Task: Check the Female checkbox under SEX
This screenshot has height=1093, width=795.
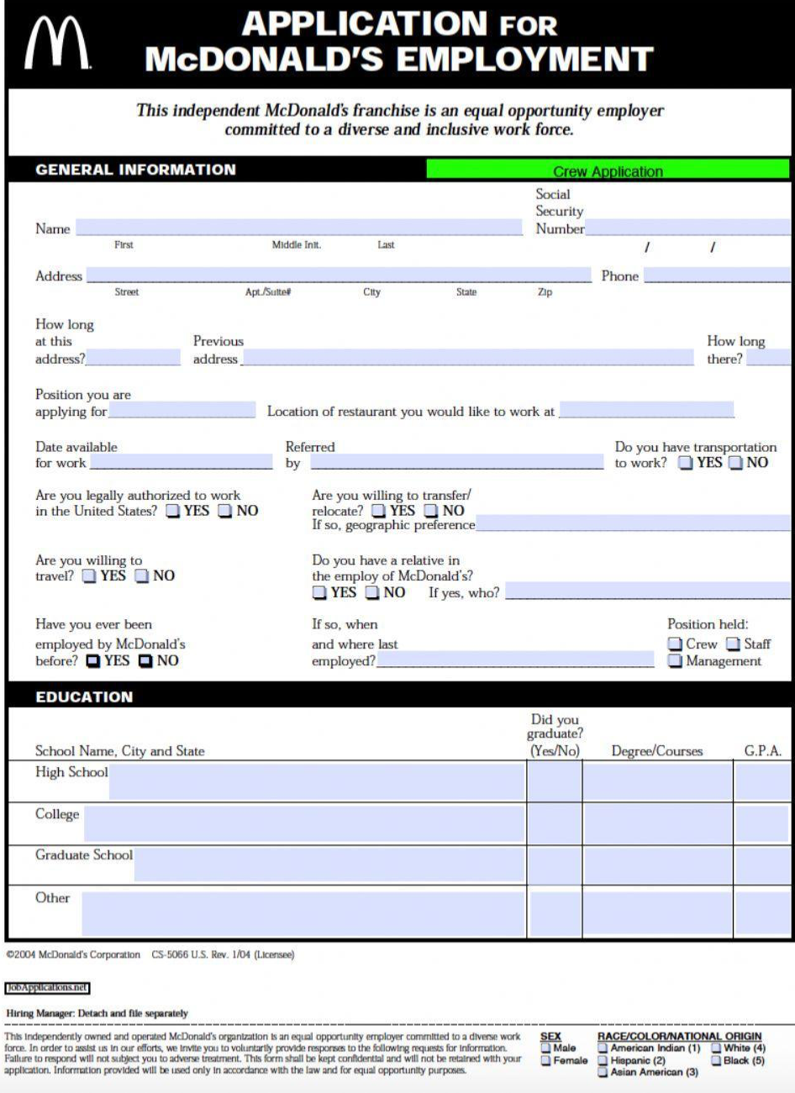Action: [x=545, y=1060]
